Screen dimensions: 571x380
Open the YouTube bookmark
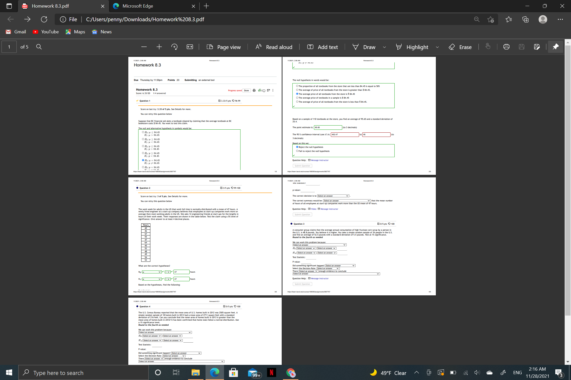pyautogui.click(x=46, y=32)
